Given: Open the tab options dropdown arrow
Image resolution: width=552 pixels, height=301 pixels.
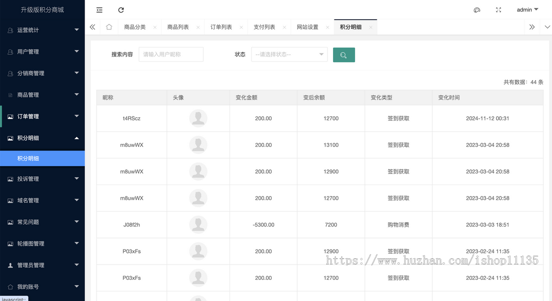Looking at the screenshot, I should pyautogui.click(x=547, y=27).
